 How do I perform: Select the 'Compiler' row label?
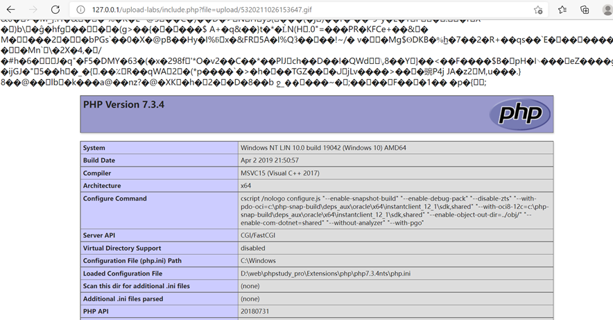point(97,174)
